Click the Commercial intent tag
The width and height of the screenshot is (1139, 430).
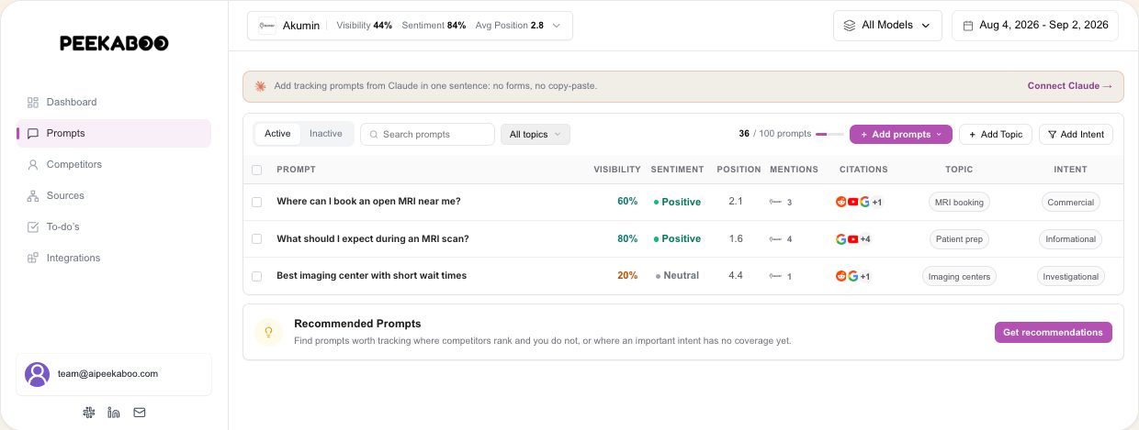coord(1071,202)
